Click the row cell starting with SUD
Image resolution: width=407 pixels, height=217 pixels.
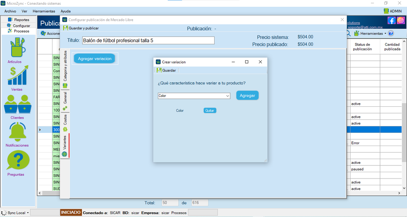click(56, 188)
